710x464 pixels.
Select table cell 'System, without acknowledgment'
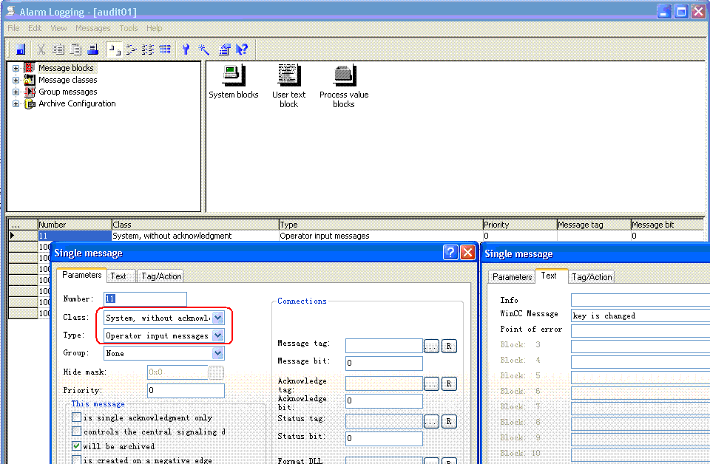pyautogui.click(x=195, y=236)
